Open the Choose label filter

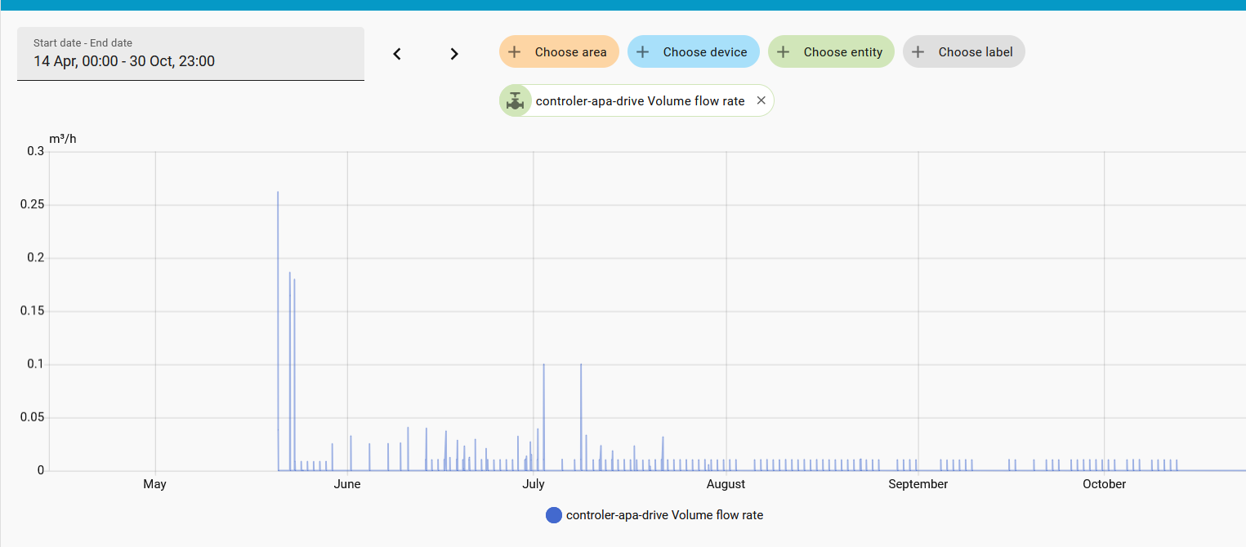[x=975, y=52]
